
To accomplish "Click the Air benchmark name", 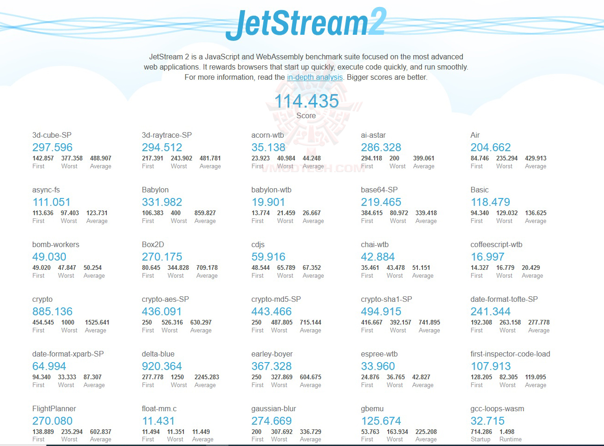I will click(x=475, y=135).
